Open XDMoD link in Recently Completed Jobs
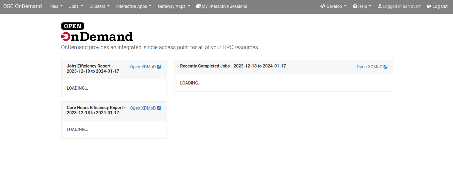The width and height of the screenshot is (453, 196). pyautogui.click(x=372, y=67)
